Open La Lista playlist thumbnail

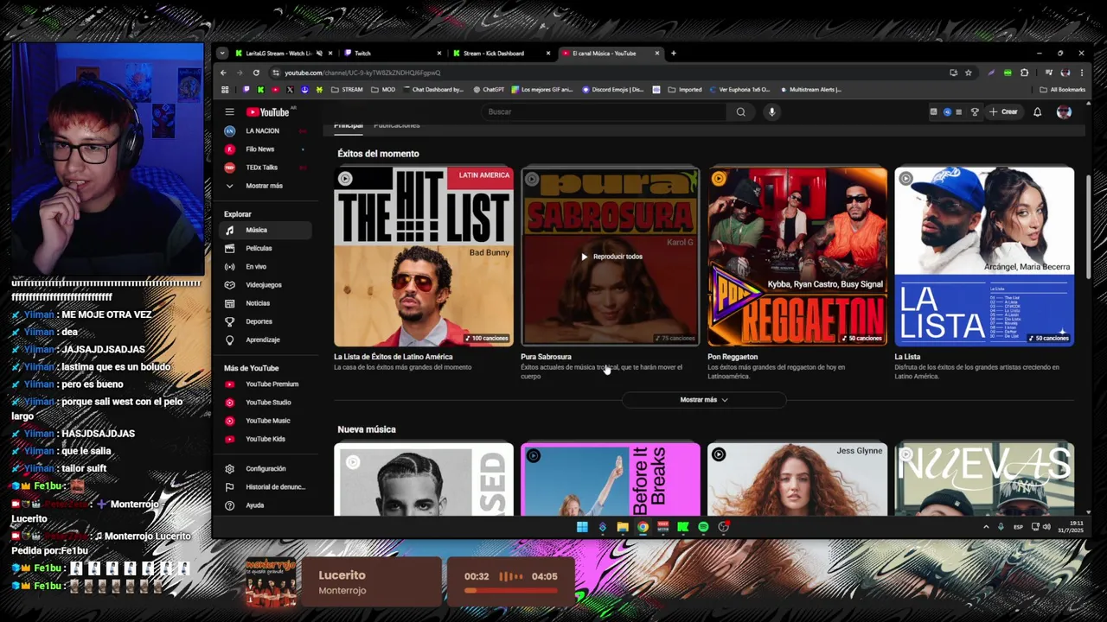[x=984, y=257]
